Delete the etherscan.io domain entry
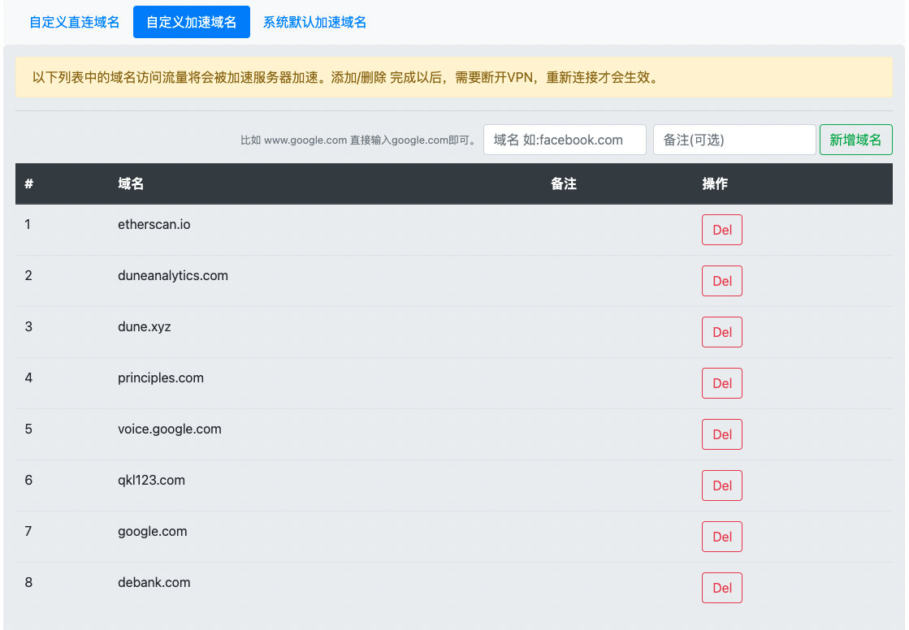 721,230
